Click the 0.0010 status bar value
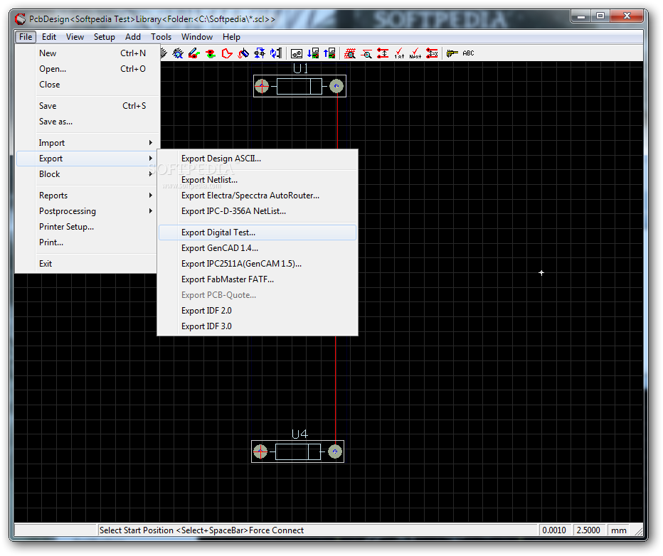The width and height of the screenshot is (663, 556). click(x=554, y=530)
